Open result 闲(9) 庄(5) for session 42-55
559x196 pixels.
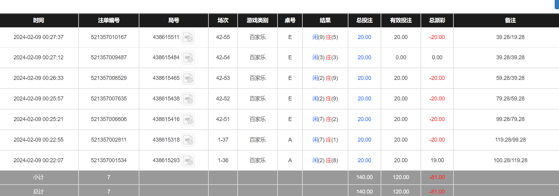pos(325,37)
